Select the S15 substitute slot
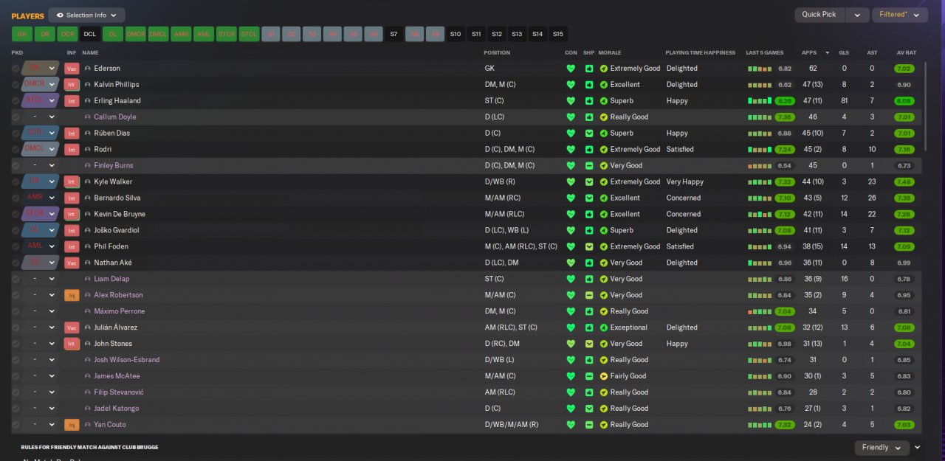 (557, 34)
